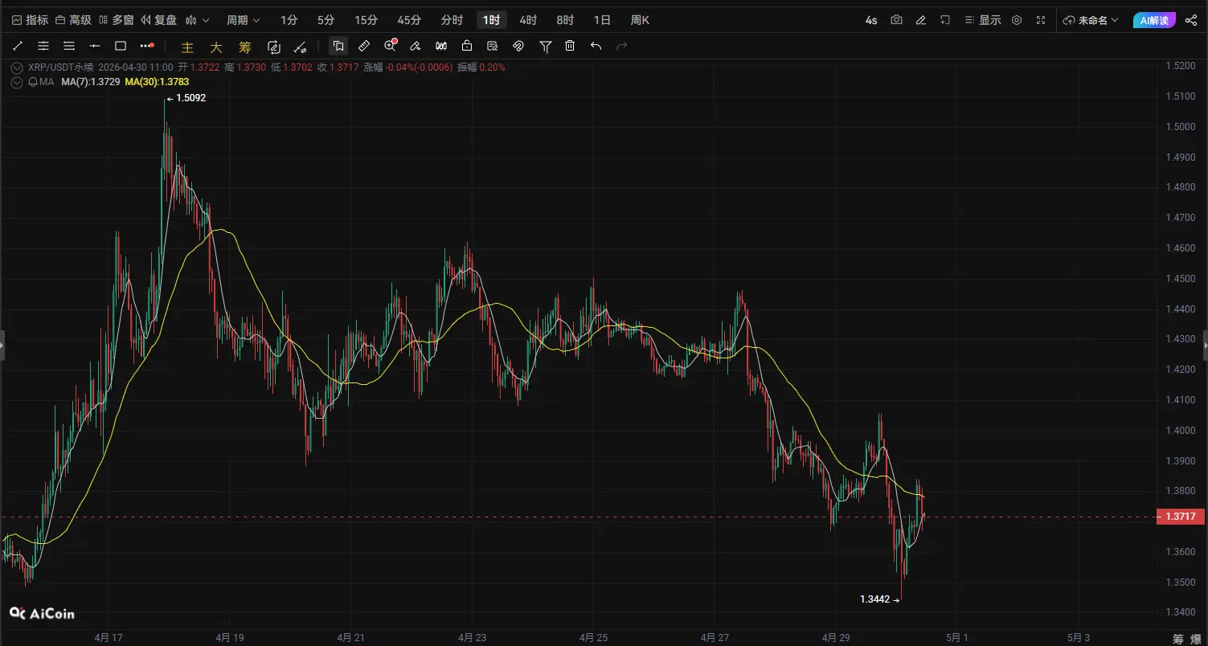The image size is (1208, 646).
Task: Delete drawings with the trash icon
Action: [570, 46]
